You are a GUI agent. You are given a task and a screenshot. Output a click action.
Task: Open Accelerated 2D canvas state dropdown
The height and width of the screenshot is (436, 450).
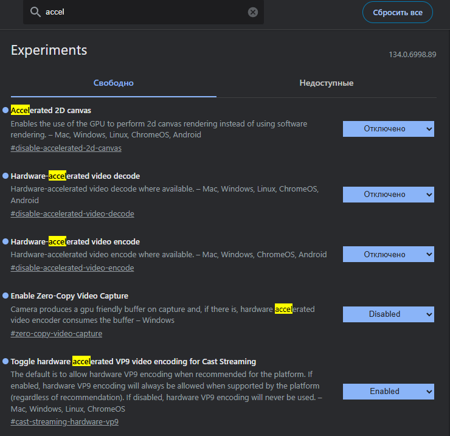389,129
